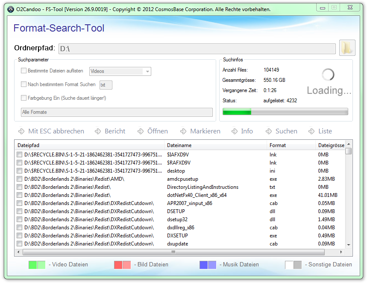This screenshot has width=367, height=283.
Task: Click the green Video Dateien color swatch
Action: pos(37,265)
